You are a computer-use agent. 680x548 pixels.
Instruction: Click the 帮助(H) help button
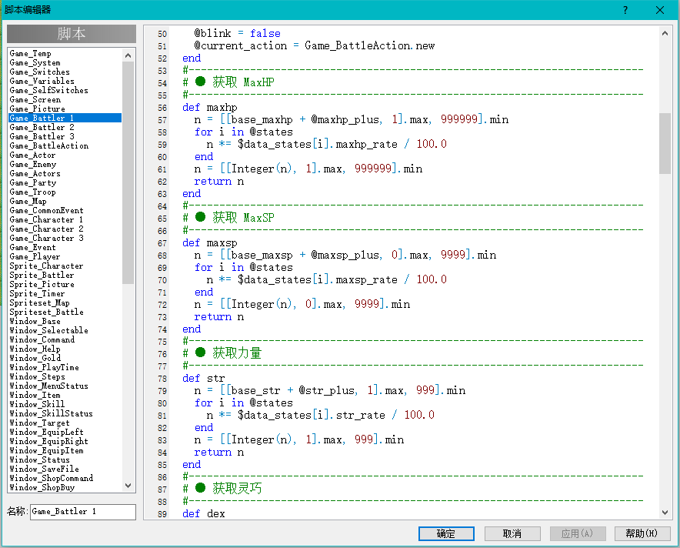point(642,533)
